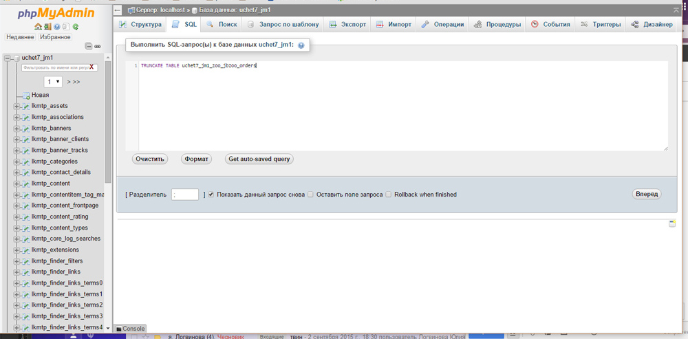Enable 'Rollback when finished' checkbox
688x339 pixels.
[389, 195]
